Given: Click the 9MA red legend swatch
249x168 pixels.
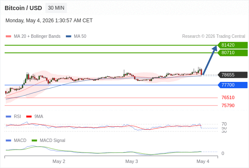Looking at the screenshot, I should point(29,117).
